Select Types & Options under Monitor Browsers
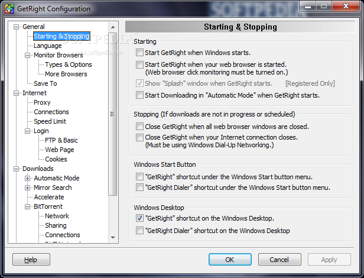 point(69,64)
